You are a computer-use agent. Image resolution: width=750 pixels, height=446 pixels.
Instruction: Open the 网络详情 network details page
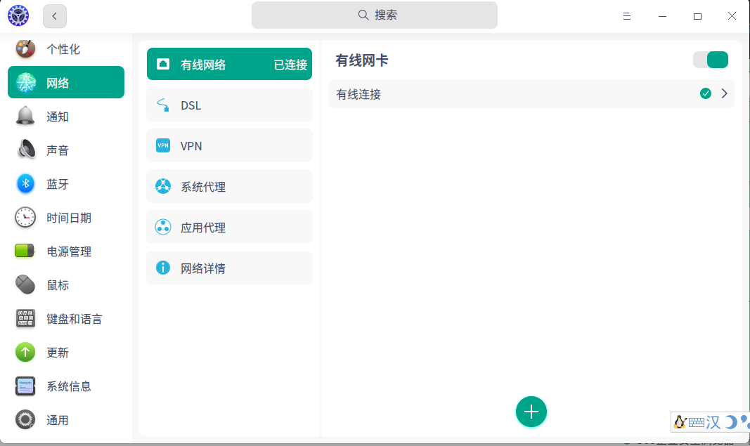[230, 268]
